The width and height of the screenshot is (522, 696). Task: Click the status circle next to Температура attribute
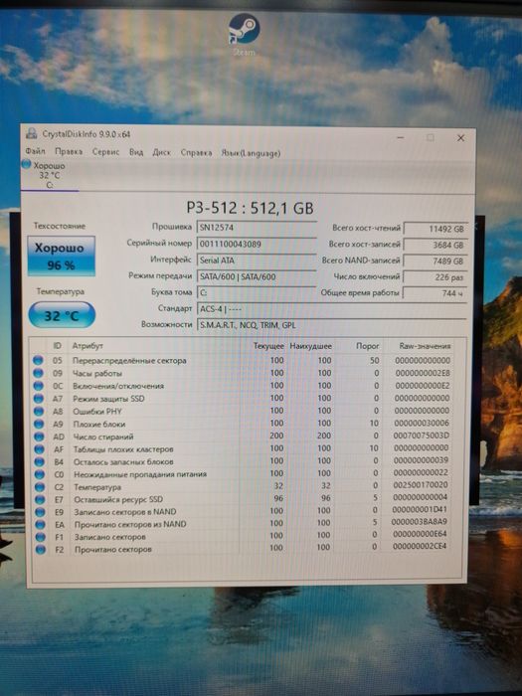click(x=40, y=487)
